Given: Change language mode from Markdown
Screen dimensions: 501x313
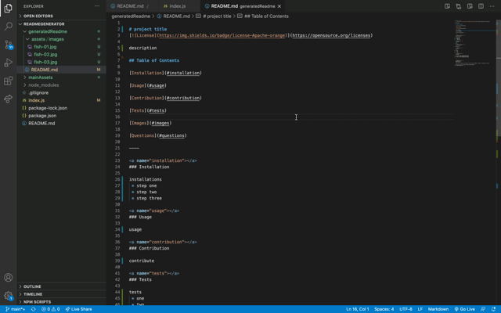Looking at the screenshot, I should click(x=438, y=309).
